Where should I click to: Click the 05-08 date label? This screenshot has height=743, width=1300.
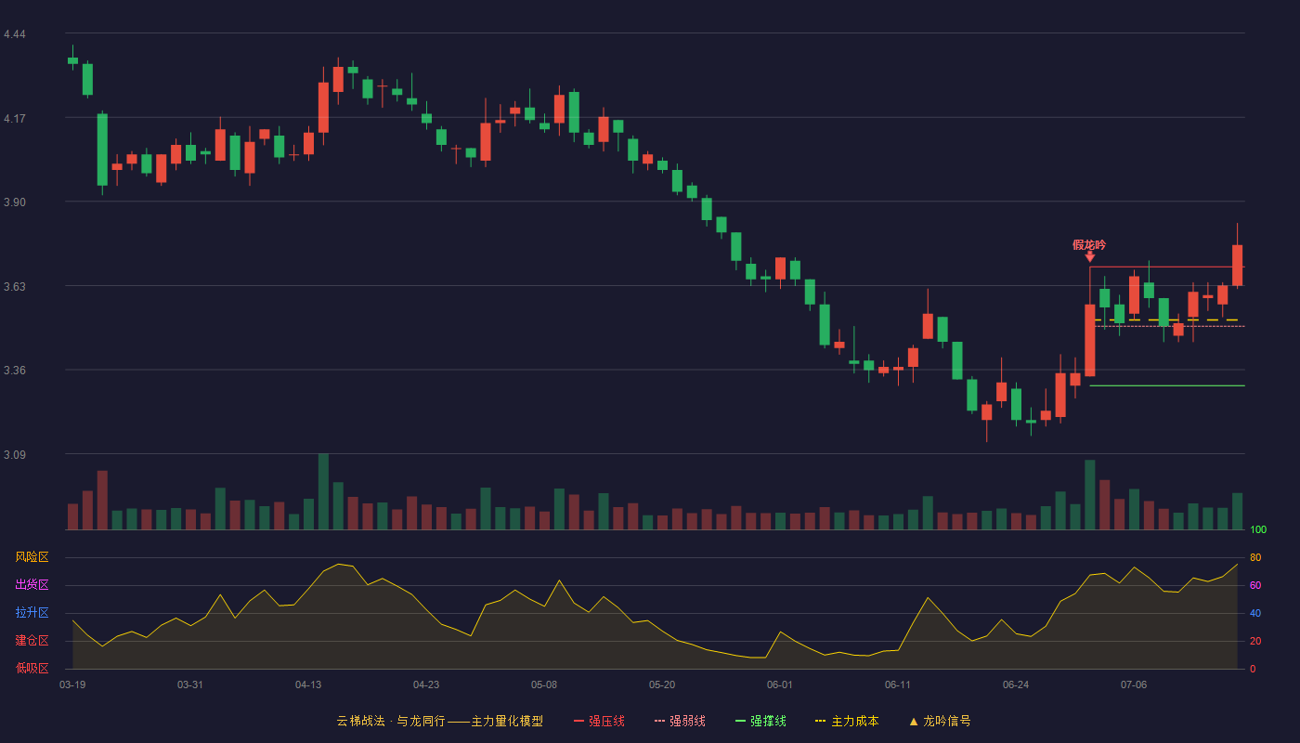tap(544, 684)
